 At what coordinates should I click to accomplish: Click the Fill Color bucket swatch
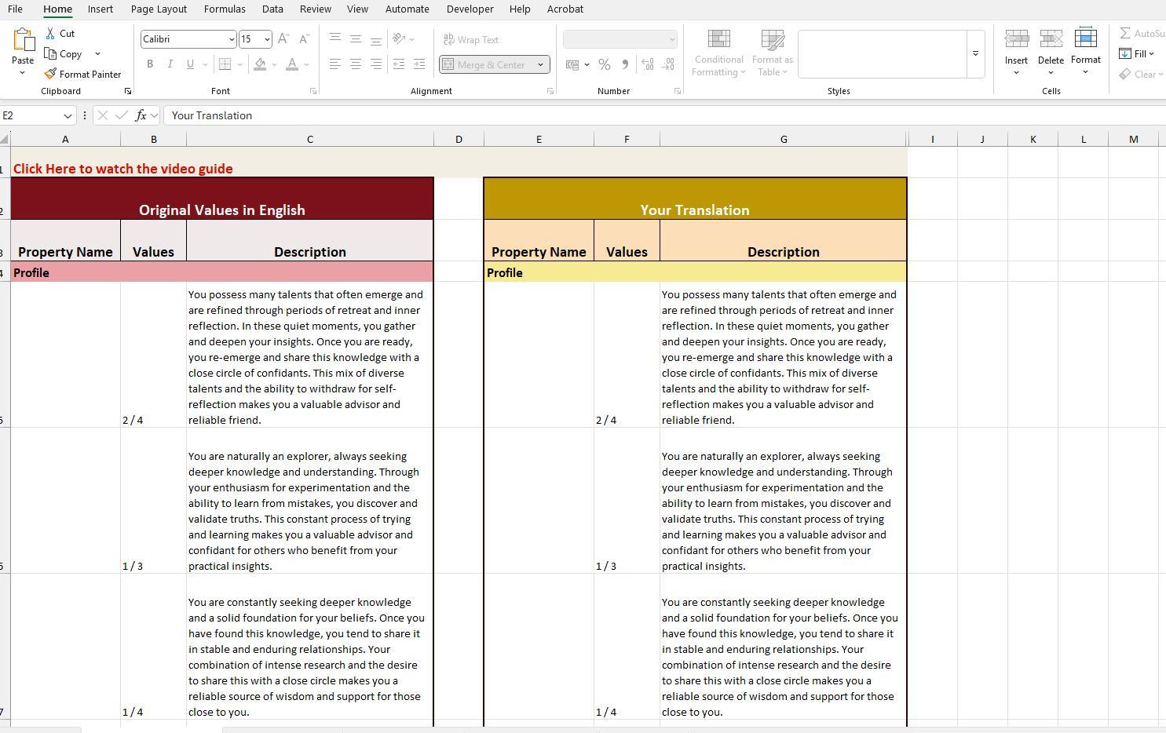[x=260, y=64]
